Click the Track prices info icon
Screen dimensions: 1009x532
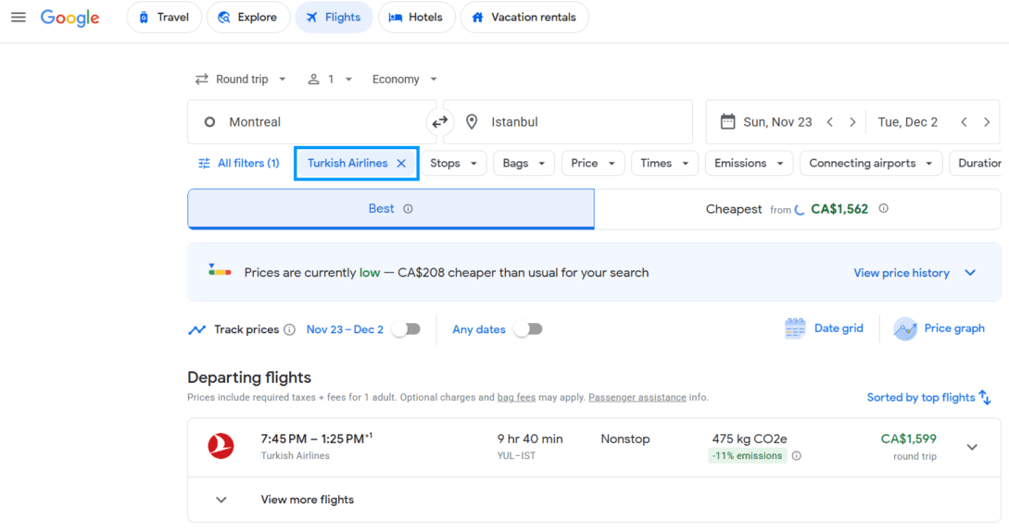(290, 329)
